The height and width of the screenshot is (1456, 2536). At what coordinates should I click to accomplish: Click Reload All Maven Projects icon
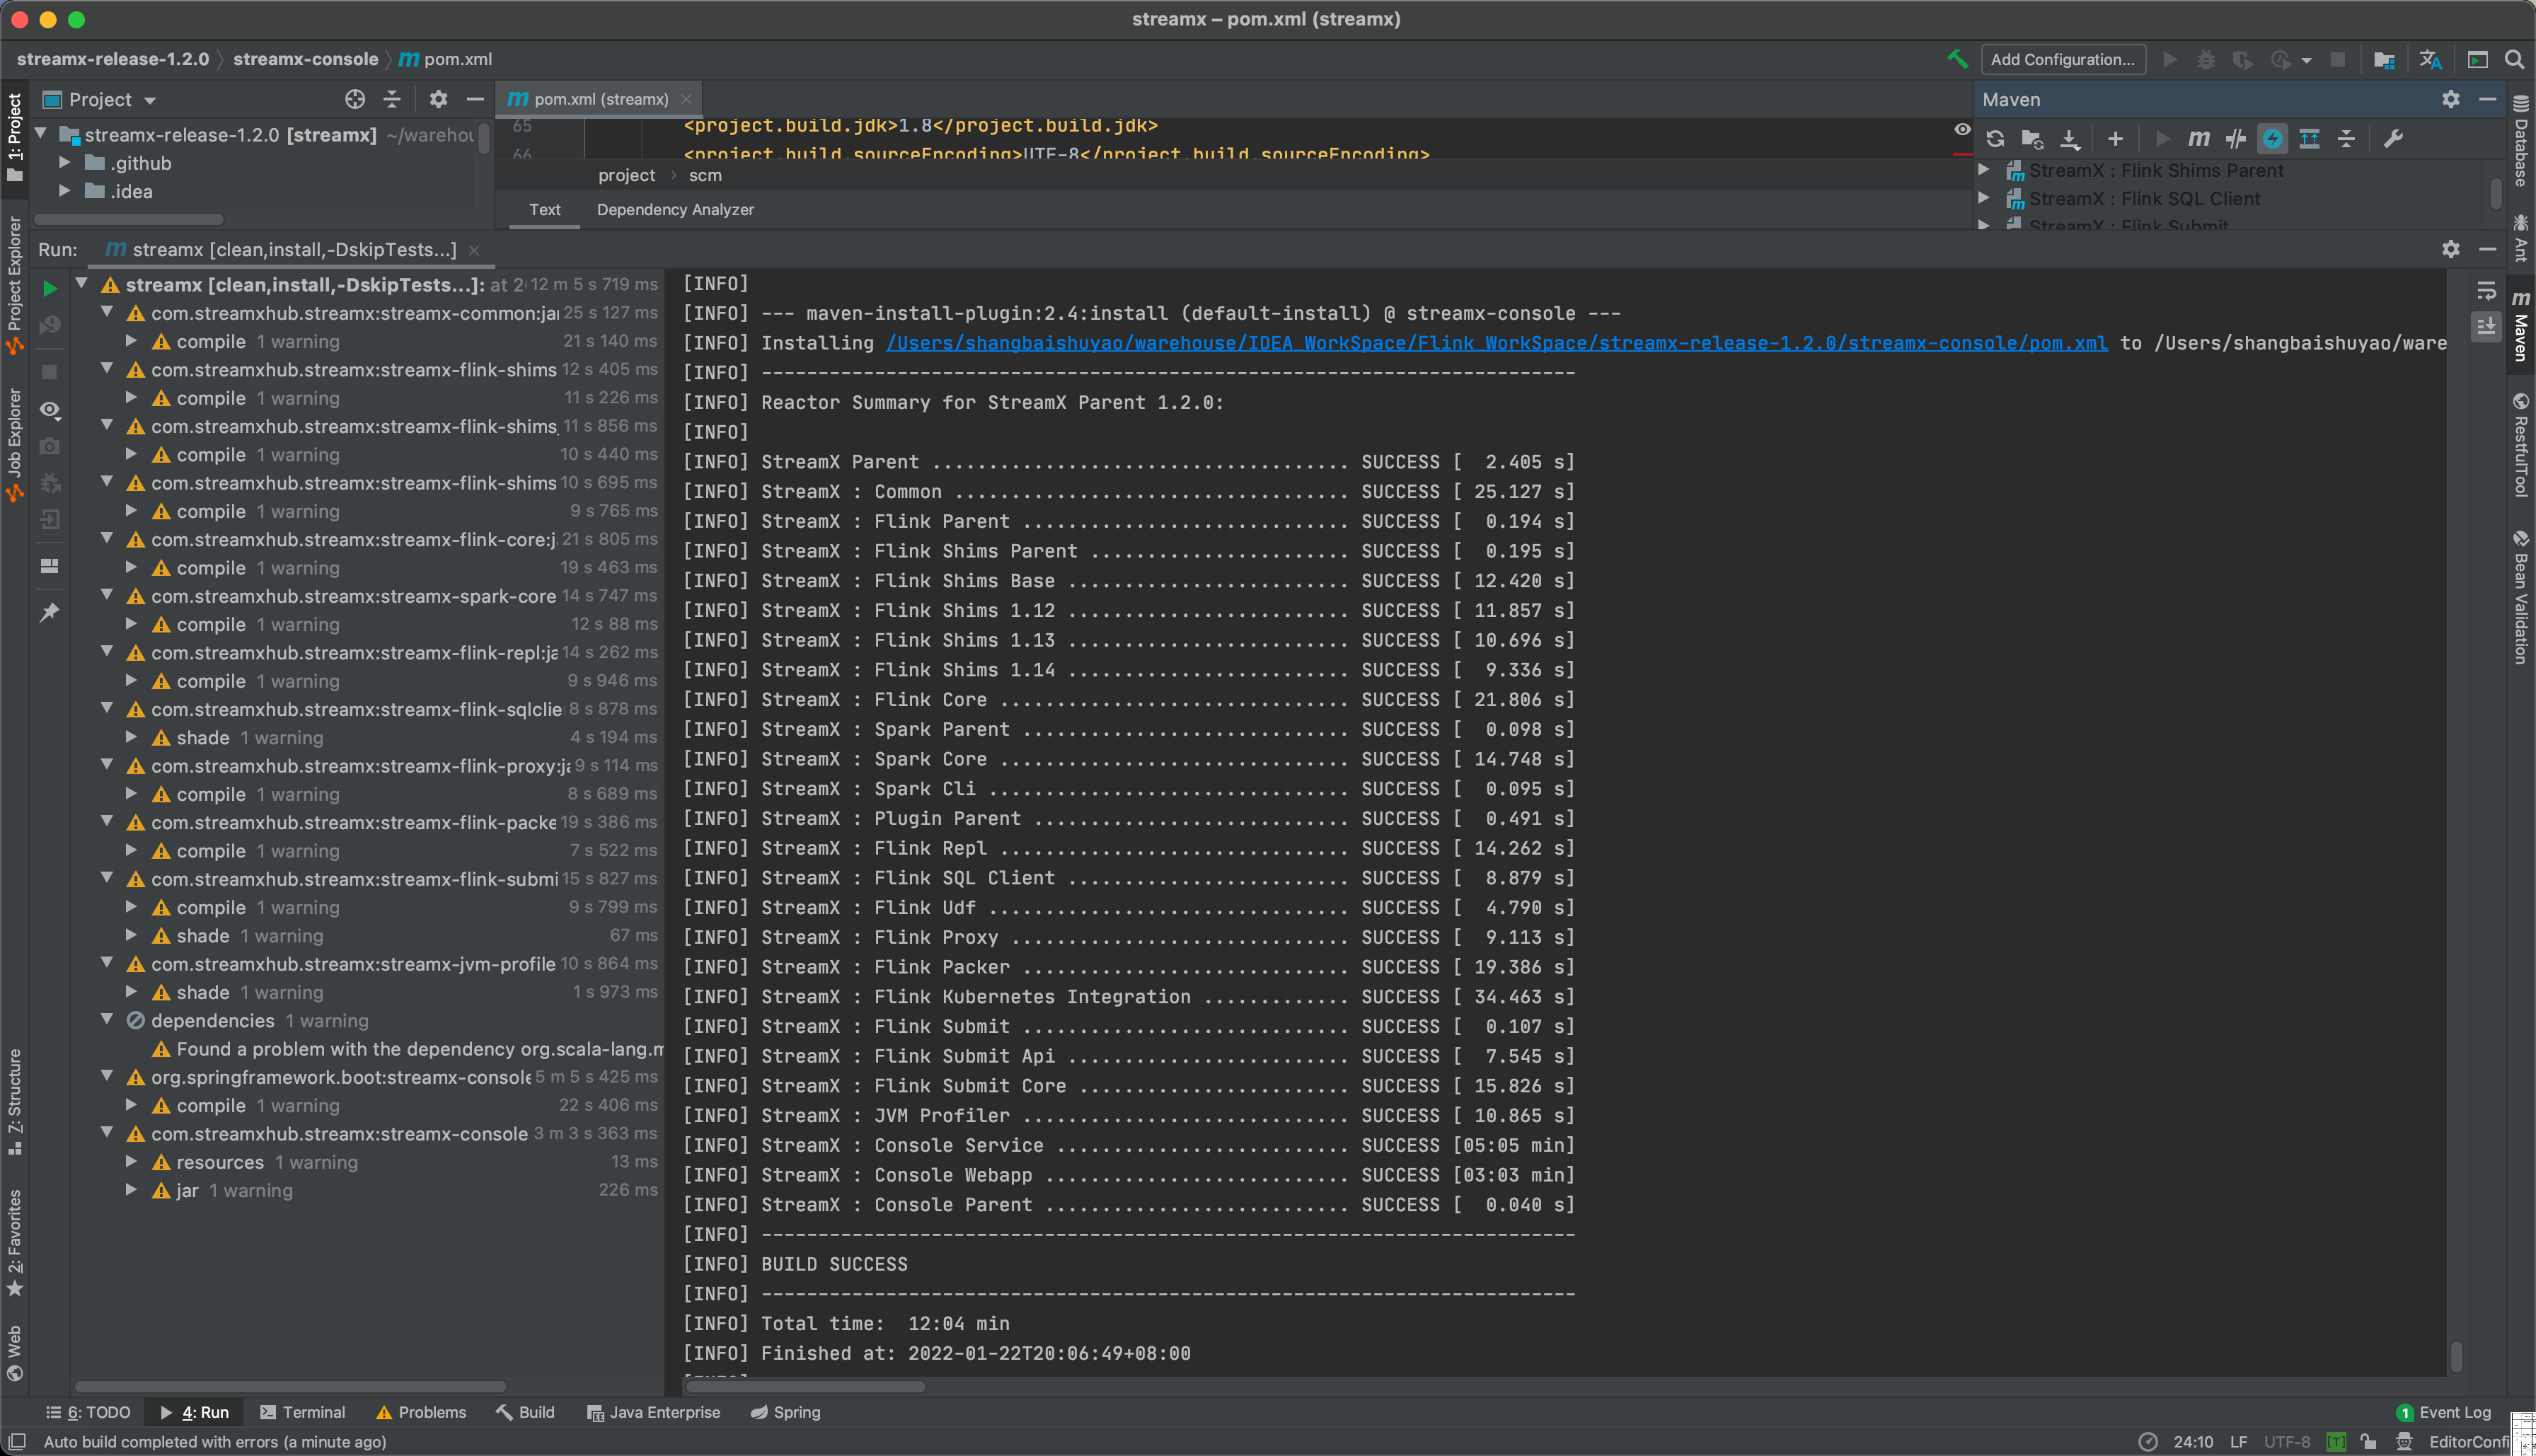click(x=1995, y=139)
